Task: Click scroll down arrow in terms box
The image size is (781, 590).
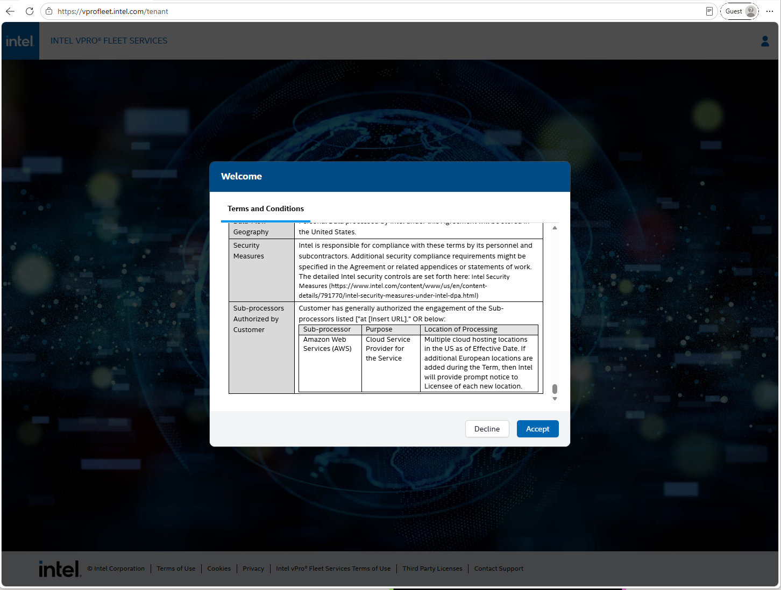Action: tap(555, 399)
